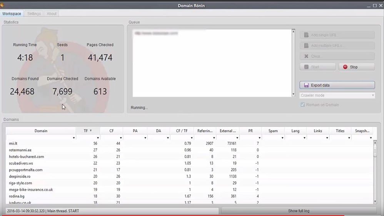
Task: Click inside the Queue URL list area
Action: tap(212, 65)
